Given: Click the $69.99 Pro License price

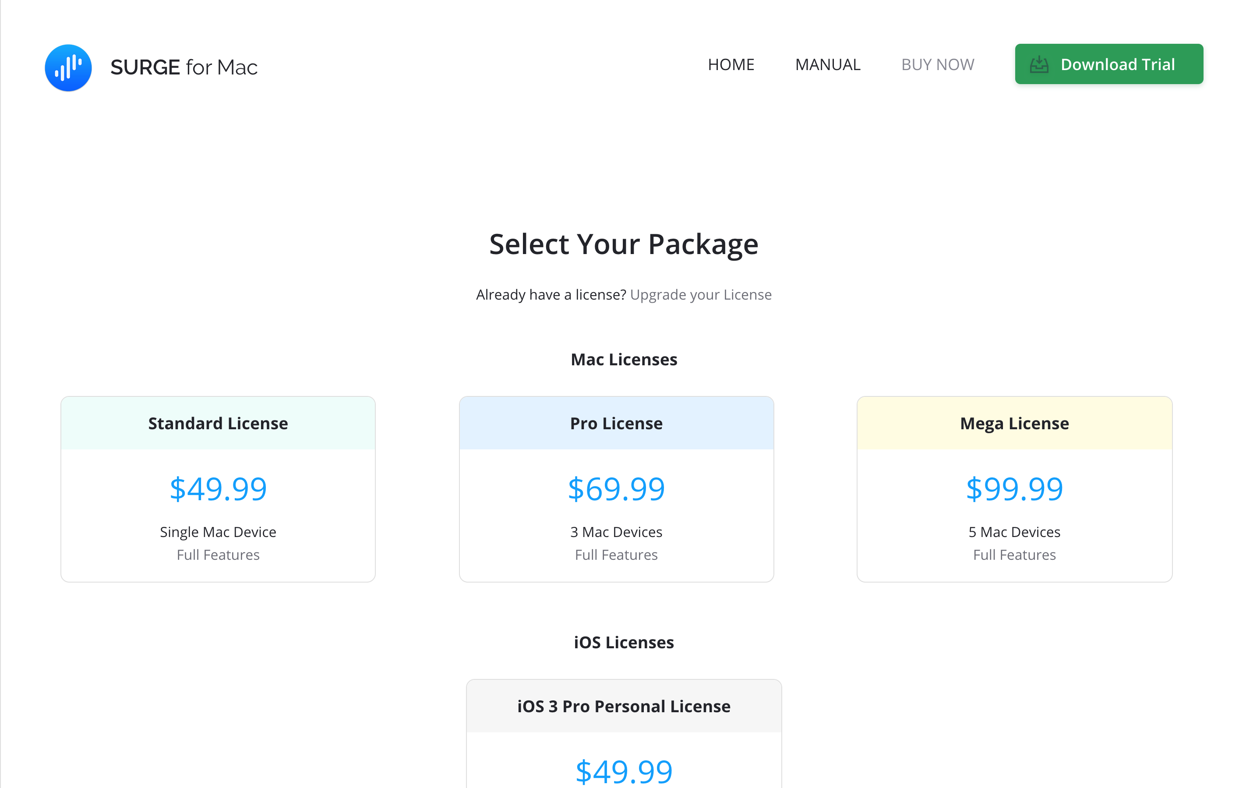Looking at the screenshot, I should [616, 489].
